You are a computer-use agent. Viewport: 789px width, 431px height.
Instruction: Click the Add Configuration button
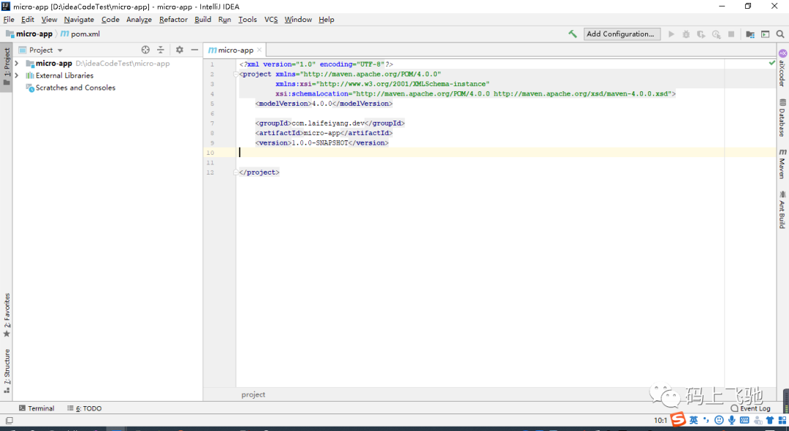622,34
